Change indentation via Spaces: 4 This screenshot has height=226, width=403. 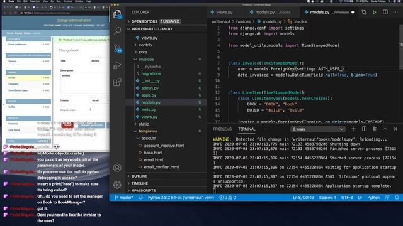[x=327, y=198]
